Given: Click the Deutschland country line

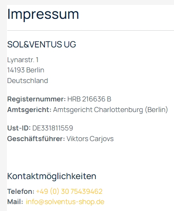Looking at the screenshot, I should 28,81.
